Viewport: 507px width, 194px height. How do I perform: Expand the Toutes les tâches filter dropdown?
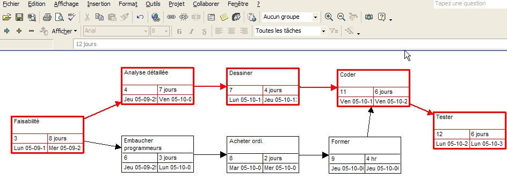[323, 31]
